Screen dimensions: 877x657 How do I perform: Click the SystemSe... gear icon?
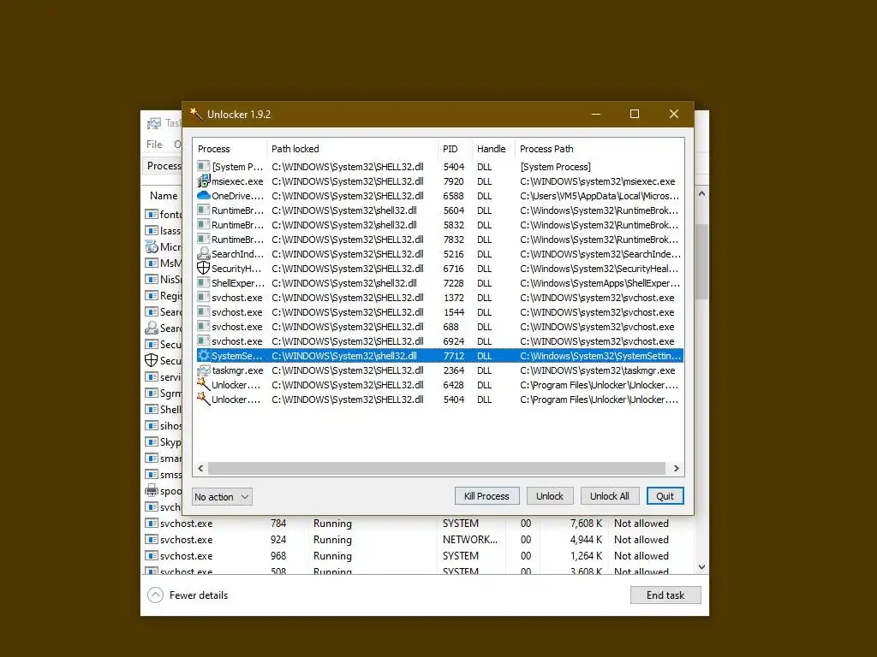(x=204, y=355)
